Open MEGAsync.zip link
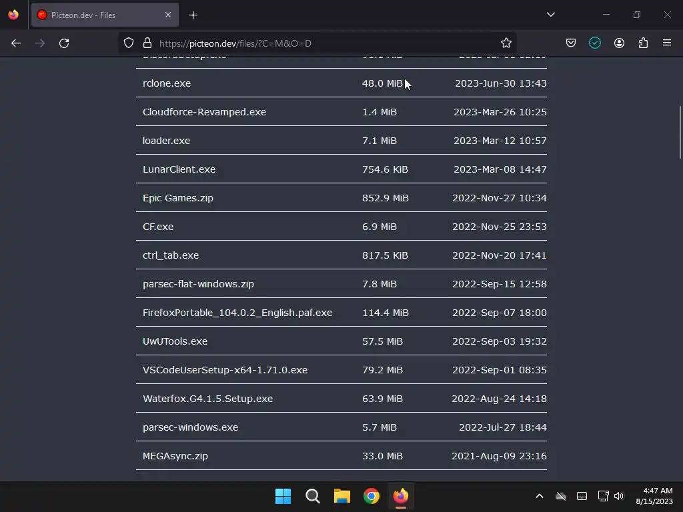The height and width of the screenshot is (512, 683). (x=175, y=456)
